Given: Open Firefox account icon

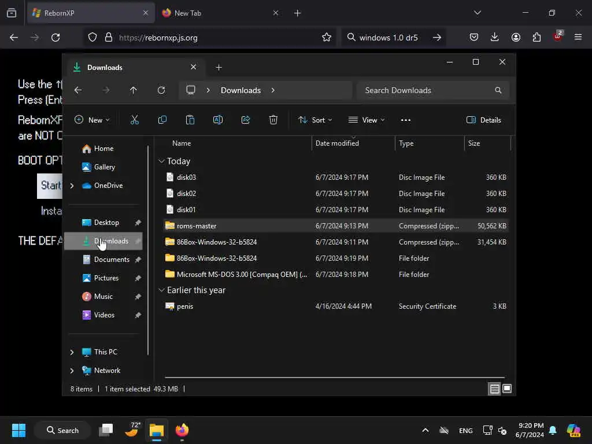Looking at the screenshot, I should click(x=516, y=38).
